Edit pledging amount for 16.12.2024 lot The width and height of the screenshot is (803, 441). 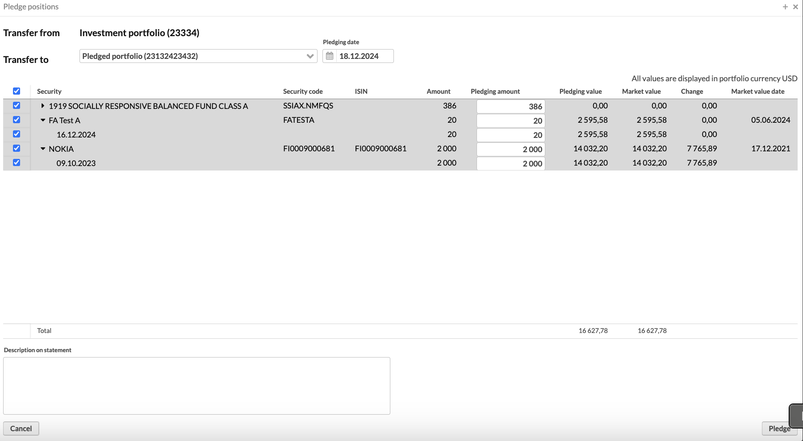[x=510, y=135]
